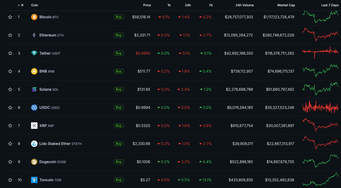Click the Dogecoin logo icon

click(34, 162)
